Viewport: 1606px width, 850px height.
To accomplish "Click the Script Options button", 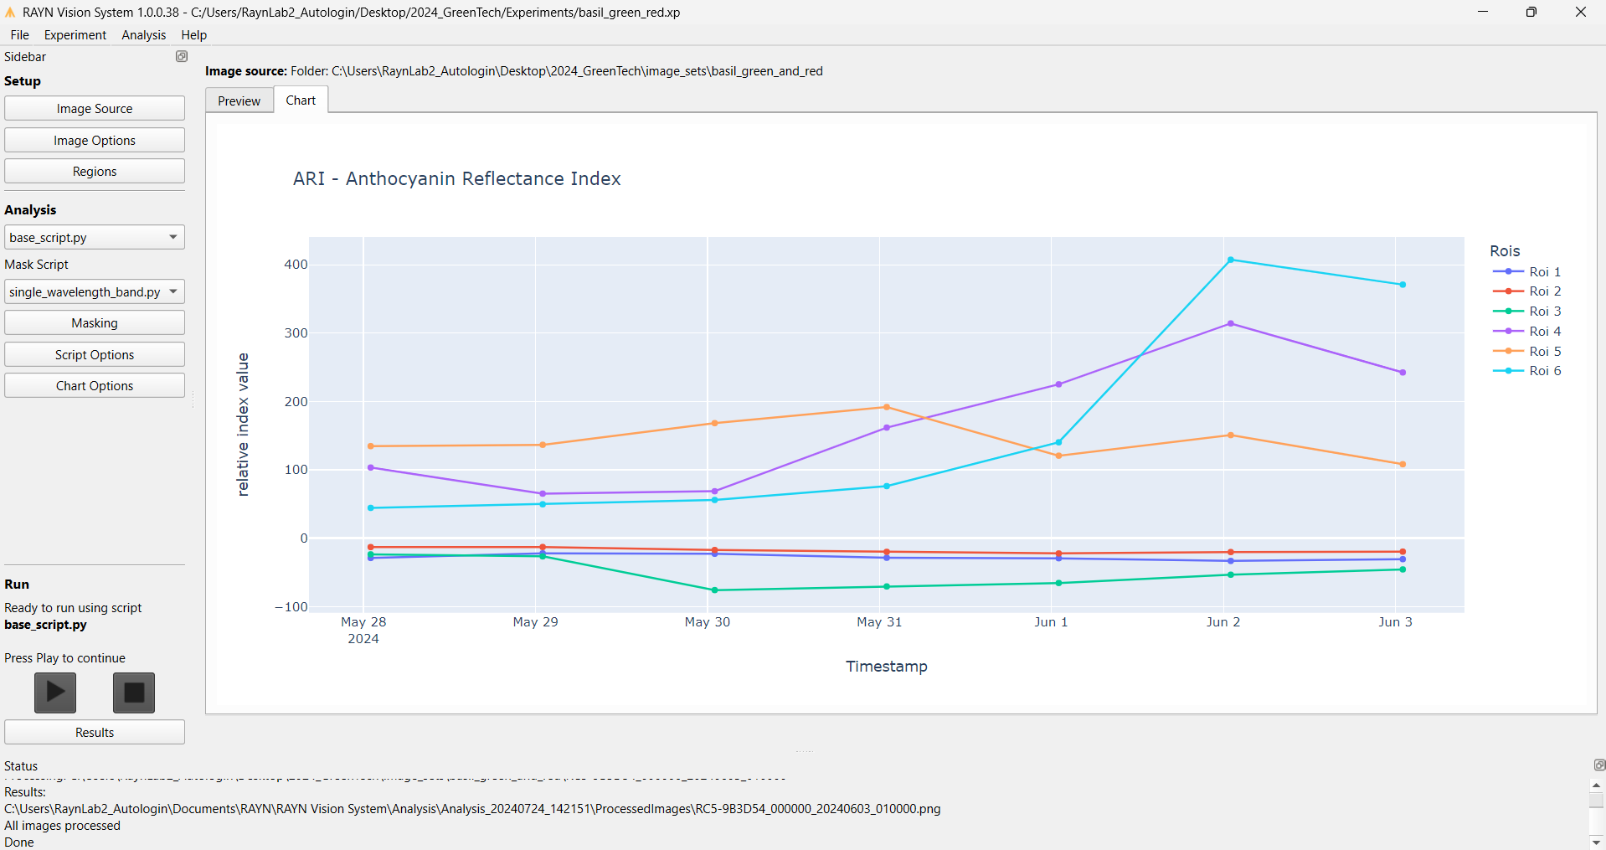I will click(95, 354).
